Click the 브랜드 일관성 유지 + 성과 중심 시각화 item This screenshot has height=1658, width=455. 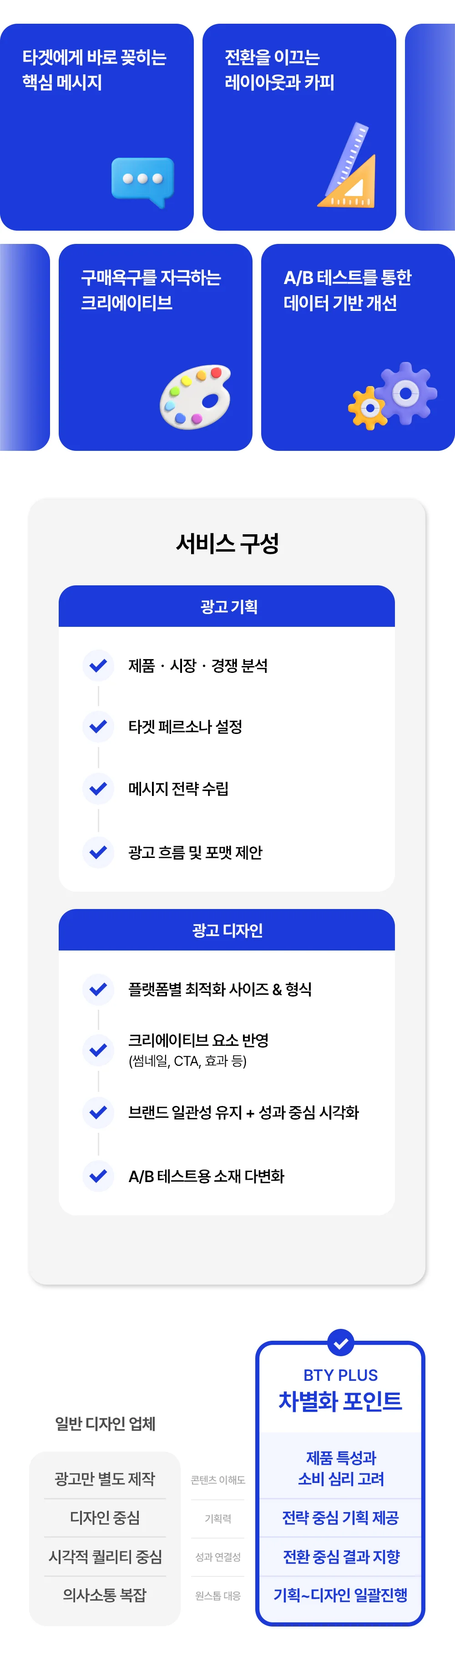click(243, 1112)
